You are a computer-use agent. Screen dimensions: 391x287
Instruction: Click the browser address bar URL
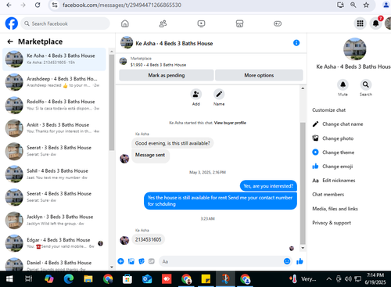point(122,5)
